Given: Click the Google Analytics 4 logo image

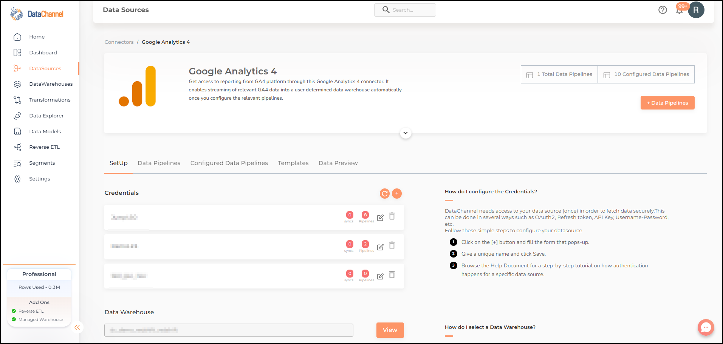Looking at the screenshot, I should click(137, 86).
